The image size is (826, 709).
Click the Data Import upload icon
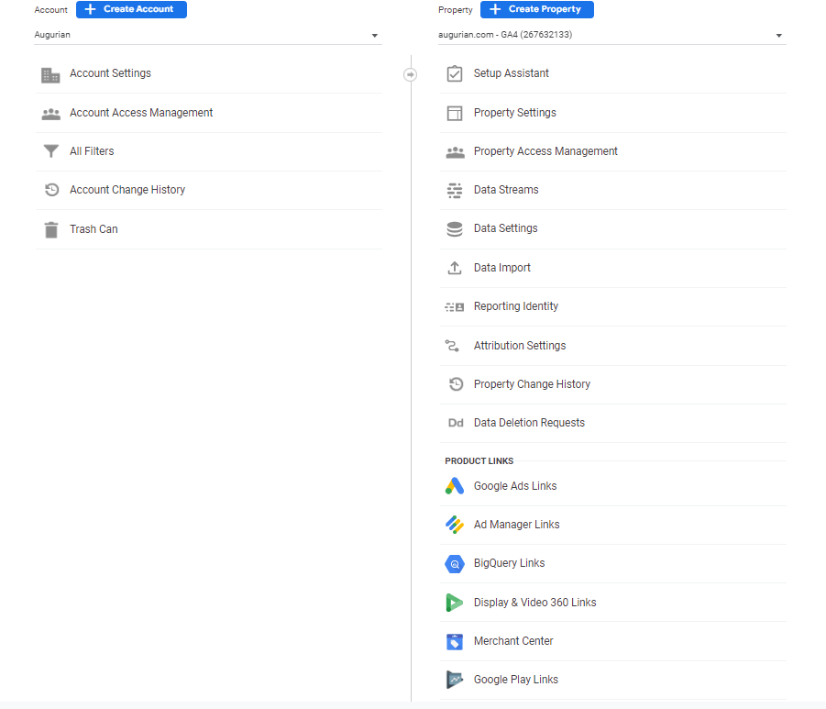click(x=455, y=268)
